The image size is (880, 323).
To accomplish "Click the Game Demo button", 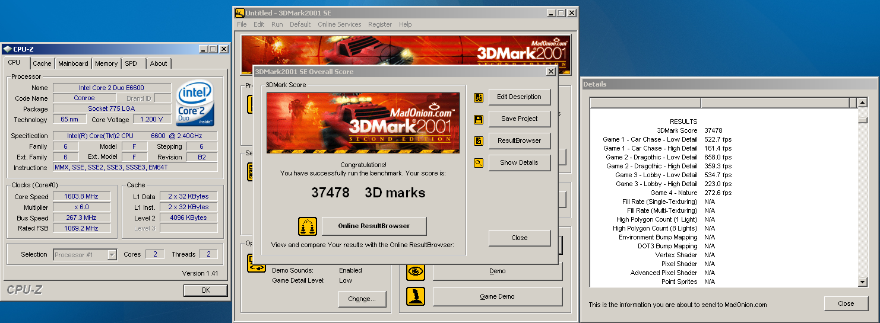I will coord(498,296).
